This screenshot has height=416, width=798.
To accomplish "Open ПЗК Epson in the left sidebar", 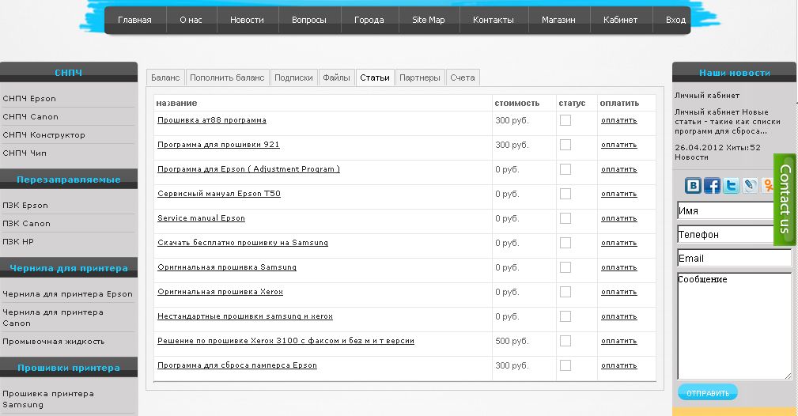I will [x=25, y=205].
